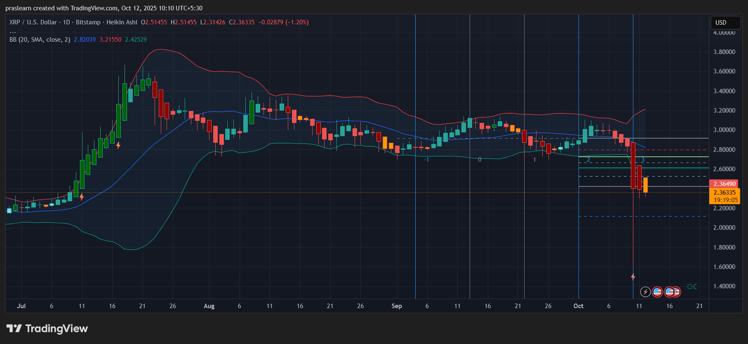Click the orange 2.36335 current price label

[x=724, y=193]
